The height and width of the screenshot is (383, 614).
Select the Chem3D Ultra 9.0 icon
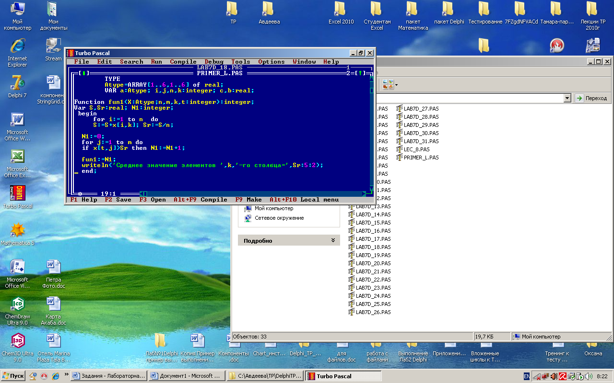tap(18, 348)
